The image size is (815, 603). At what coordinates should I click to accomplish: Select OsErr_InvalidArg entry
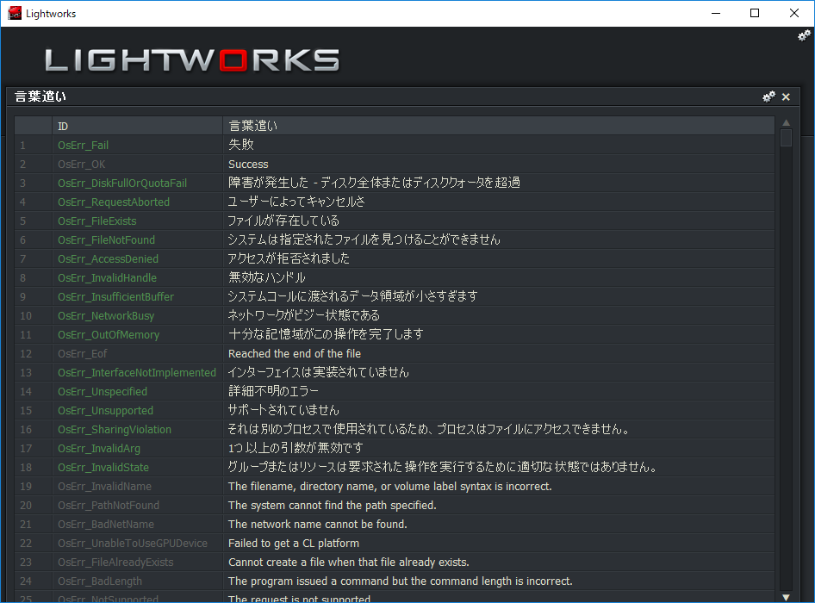tap(137, 449)
